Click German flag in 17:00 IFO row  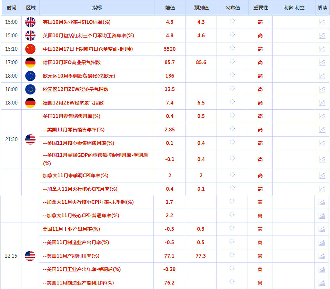click(x=30, y=62)
